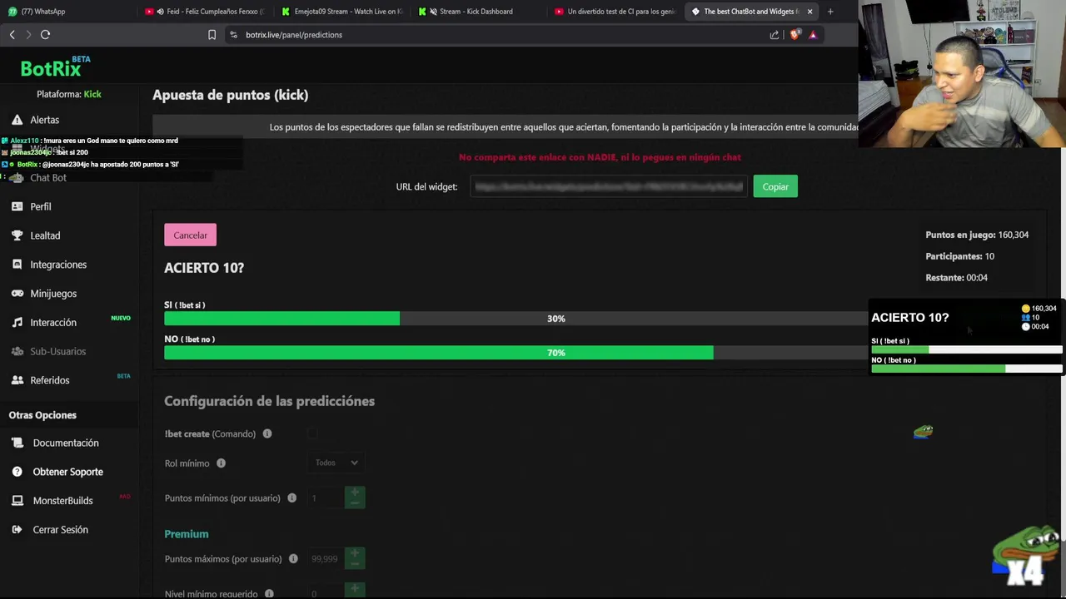Click the browser share icon
The height and width of the screenshot is (599, 1066).
coord(775,35)
